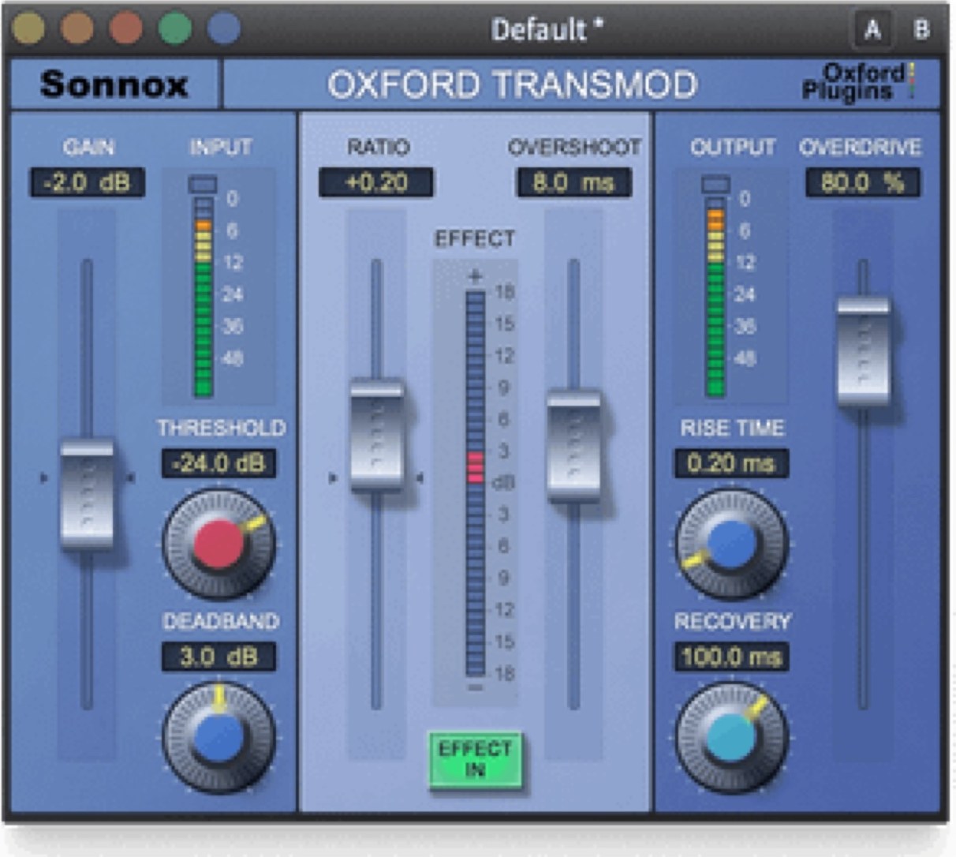Click the RECOVERY label
This screenshot has width=956, height=857.
click(732, 621)
